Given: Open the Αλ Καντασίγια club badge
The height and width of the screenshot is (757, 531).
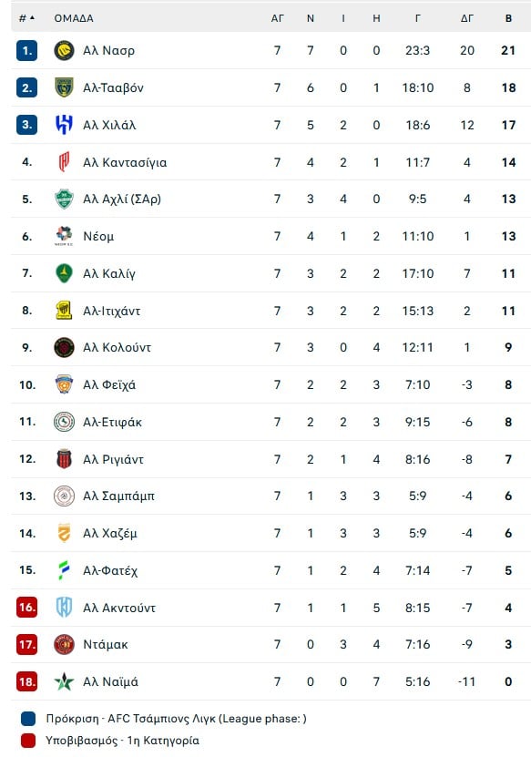Looking at the screenshot, I should point(62,162).
